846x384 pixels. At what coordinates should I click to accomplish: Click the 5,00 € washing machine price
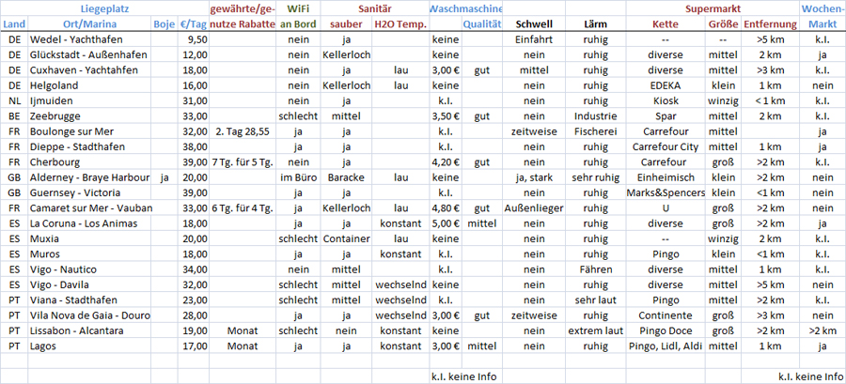click(446, 223)
